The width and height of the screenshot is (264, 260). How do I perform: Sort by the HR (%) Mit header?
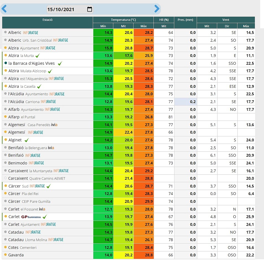(x=164, y=26)
